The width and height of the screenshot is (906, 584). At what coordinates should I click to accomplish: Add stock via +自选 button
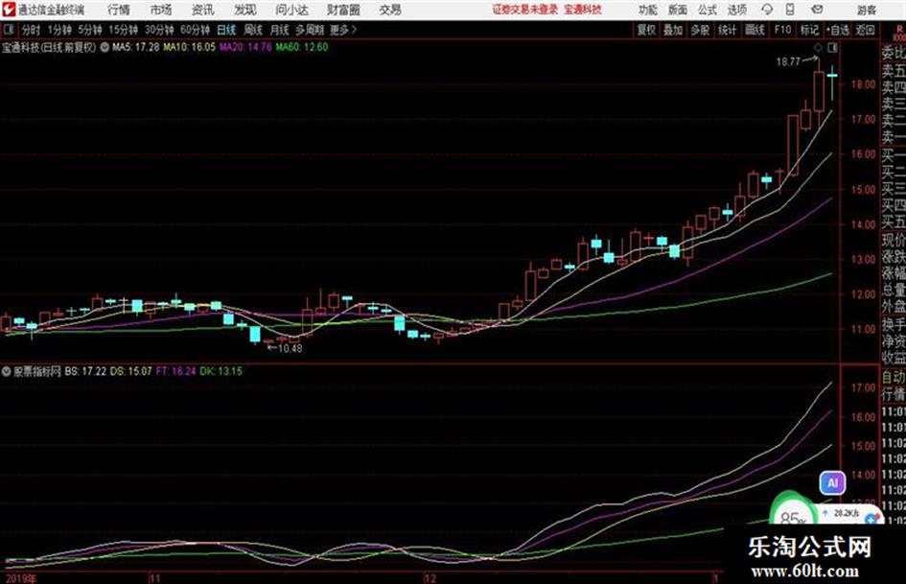pos(837,30)
